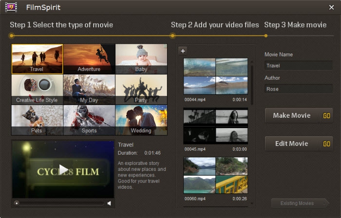Select the Sports theme tile

[89, 120]
